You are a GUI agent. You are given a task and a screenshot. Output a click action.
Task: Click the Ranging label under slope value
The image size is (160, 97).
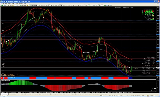(154, 91)
